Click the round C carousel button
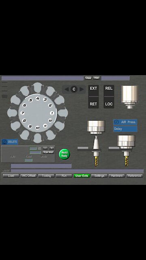This screenshot has width=146, height=260. (x=74, y=89)
